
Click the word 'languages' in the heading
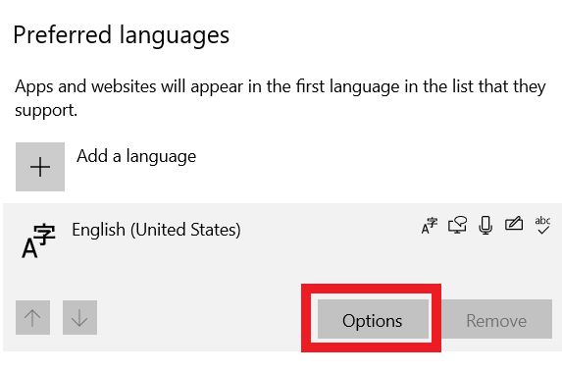175,37
